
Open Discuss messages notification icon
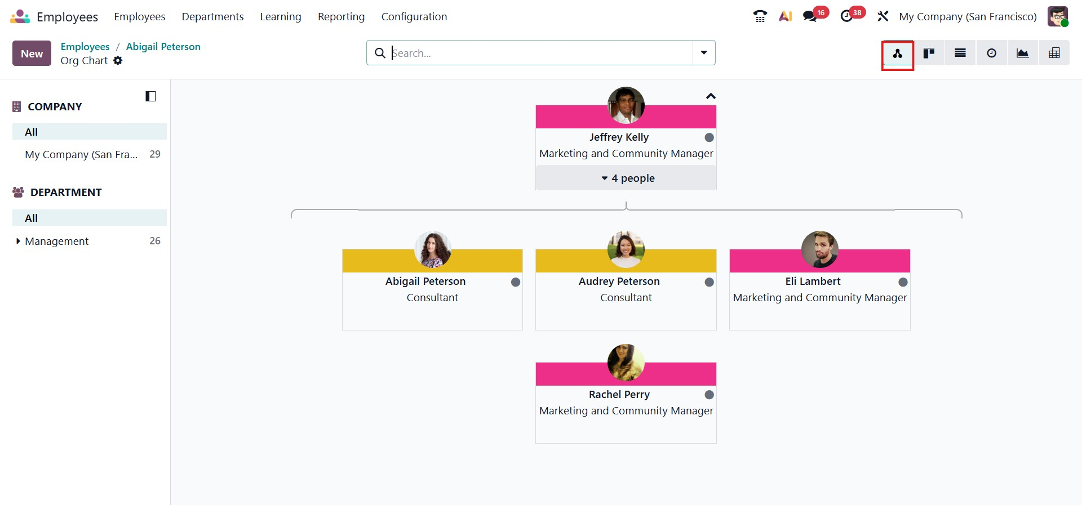coord(810,16)
